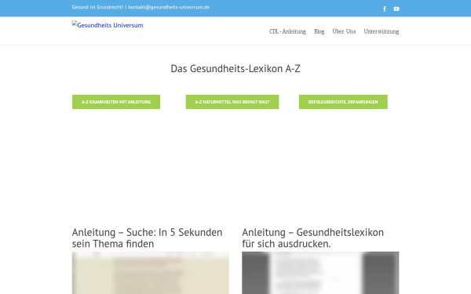Click A-Z Naturmittel was bringt was button
This screenshot has height=294, width=471.
click(x=232, y=102)
